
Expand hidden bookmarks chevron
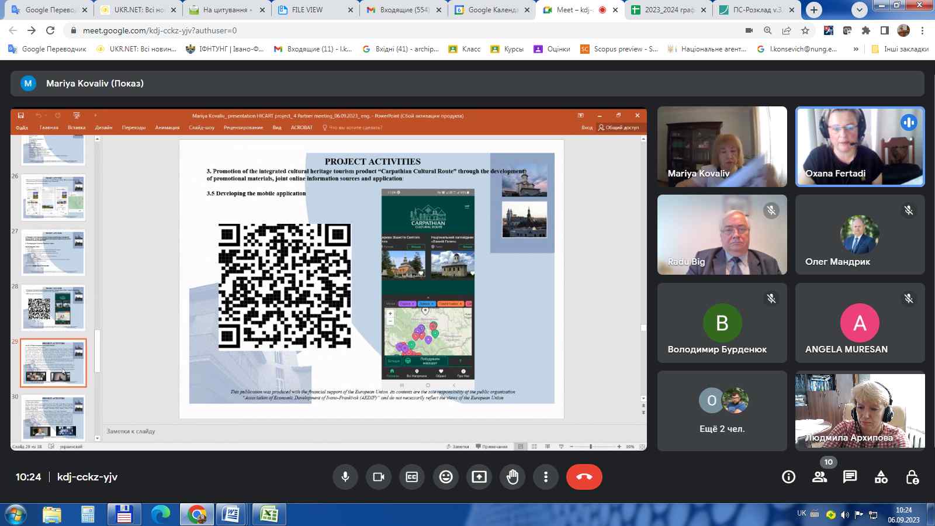tap(856, 49)
